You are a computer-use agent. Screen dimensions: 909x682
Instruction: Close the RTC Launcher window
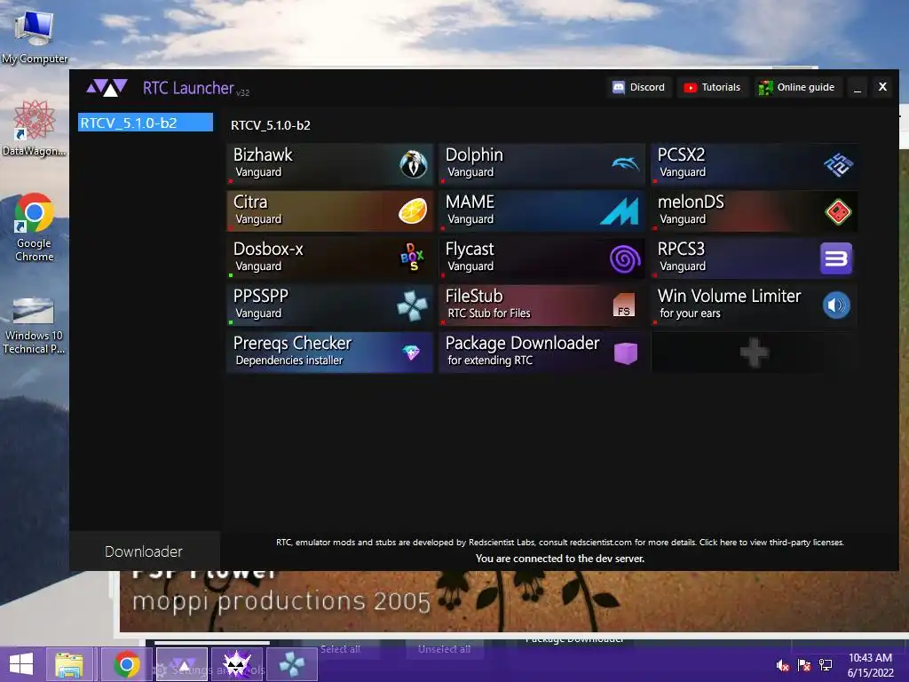882,86
